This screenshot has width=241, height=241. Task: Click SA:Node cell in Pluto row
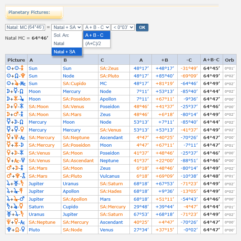pyautogui.click(x=72, y=230)
